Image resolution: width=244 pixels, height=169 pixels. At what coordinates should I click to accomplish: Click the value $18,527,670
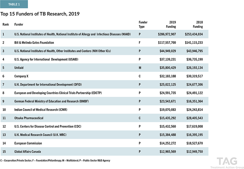(x=195, y=143)
